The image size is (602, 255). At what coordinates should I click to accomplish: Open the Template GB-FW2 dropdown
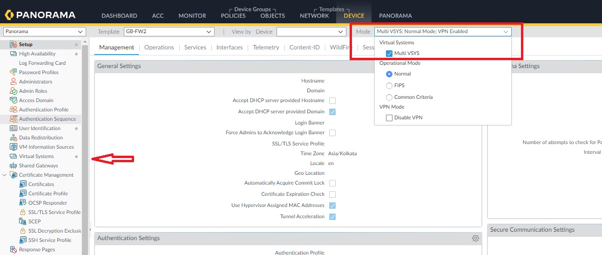tap(169, 32)
